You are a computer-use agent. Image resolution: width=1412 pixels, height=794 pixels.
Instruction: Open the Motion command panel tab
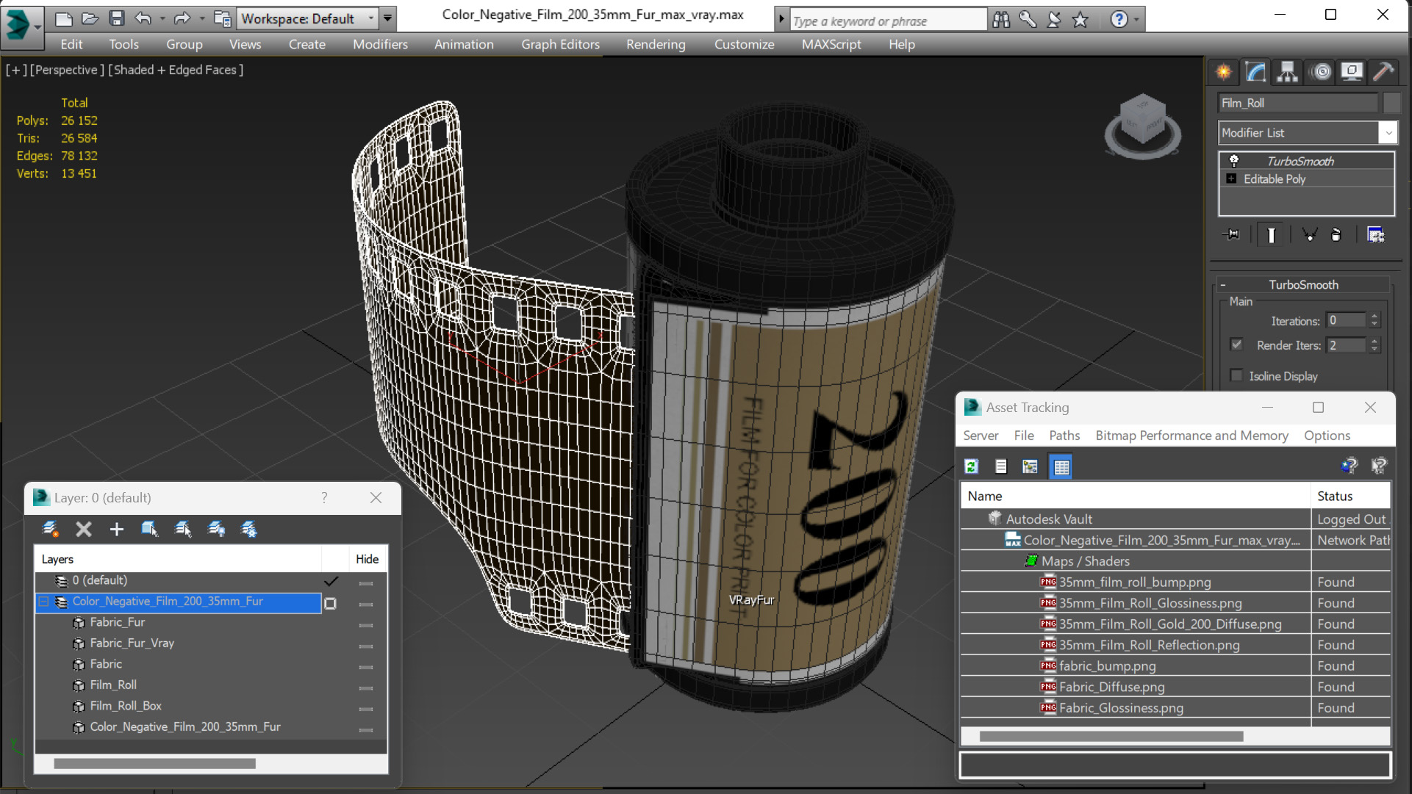1321,72
